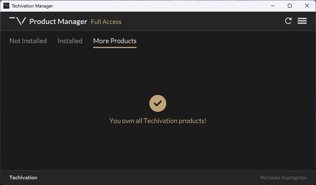
Task: Click the Product Manager title
Action: click(x=58, y=21)
